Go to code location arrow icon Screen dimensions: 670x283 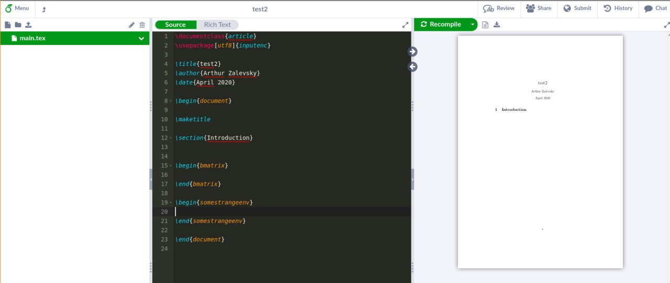412,66
